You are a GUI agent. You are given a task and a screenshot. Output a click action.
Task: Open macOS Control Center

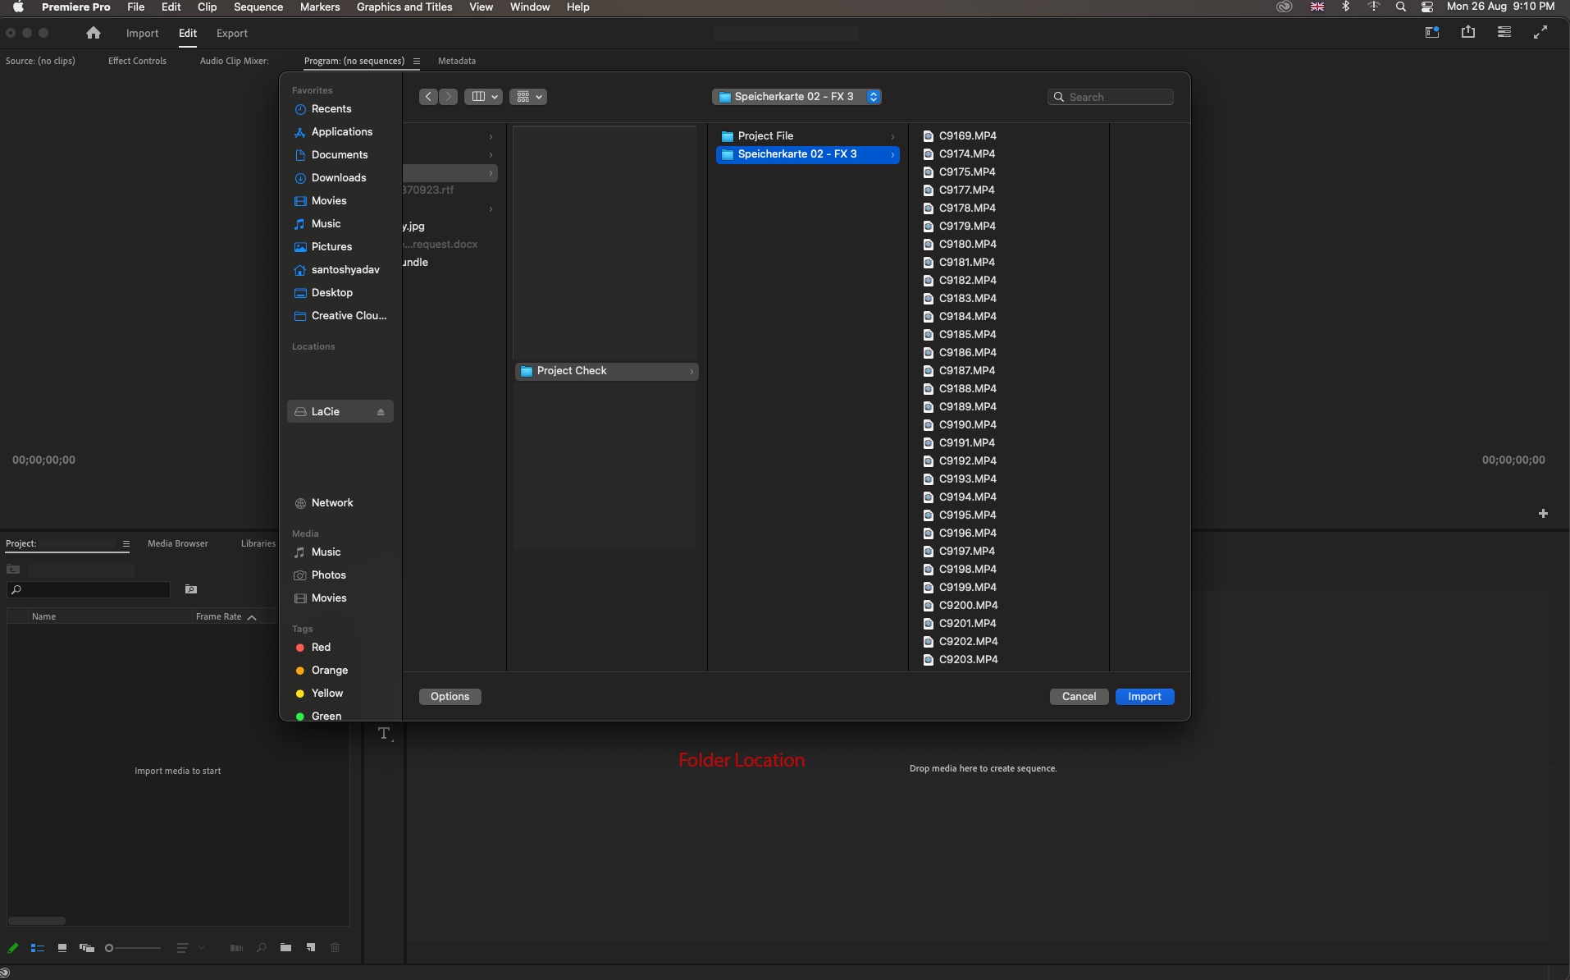(x=1427, y=7)
